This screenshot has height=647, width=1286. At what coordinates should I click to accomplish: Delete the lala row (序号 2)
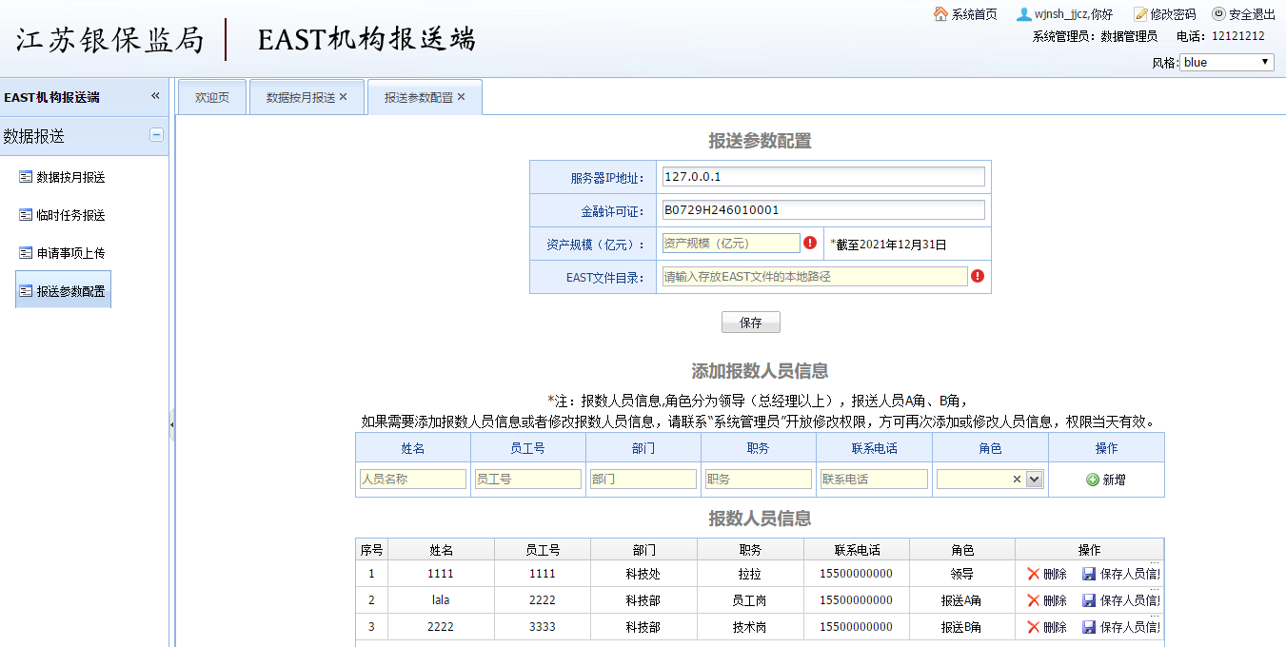click(1047, 600)
